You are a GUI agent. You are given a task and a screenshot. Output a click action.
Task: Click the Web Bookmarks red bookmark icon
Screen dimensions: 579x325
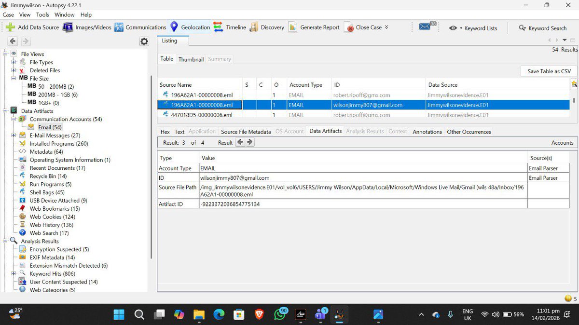(22, 209)
